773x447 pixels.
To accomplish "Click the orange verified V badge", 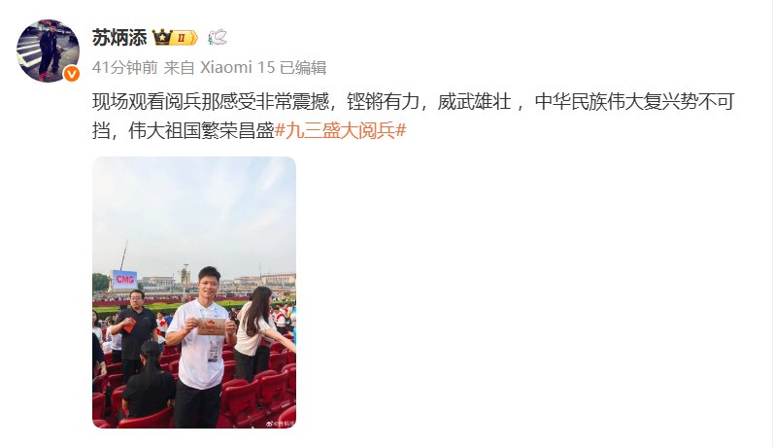I will click(72, 74).
